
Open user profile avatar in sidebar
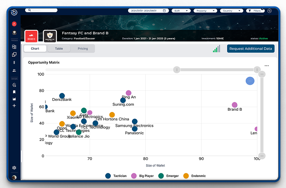point(14,177)
